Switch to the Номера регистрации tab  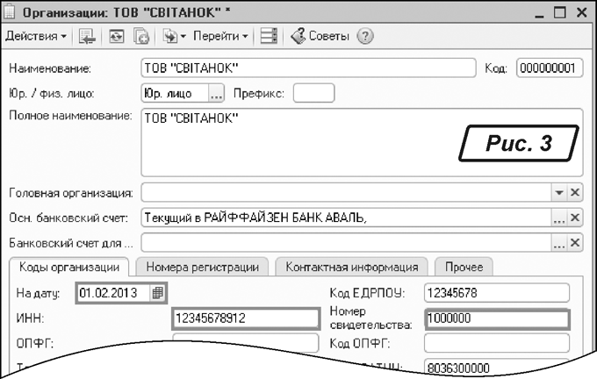point(202,267)
